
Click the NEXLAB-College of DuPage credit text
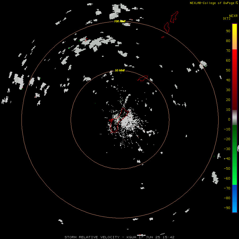click(x=212, y=3)
